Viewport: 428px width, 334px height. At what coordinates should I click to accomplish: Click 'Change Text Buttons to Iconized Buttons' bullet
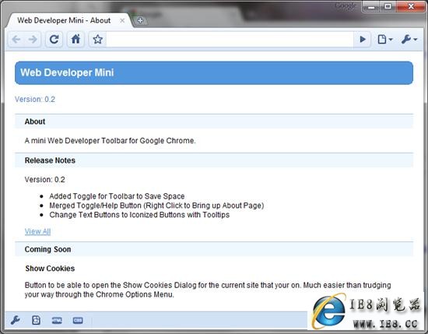pos(139,215)
